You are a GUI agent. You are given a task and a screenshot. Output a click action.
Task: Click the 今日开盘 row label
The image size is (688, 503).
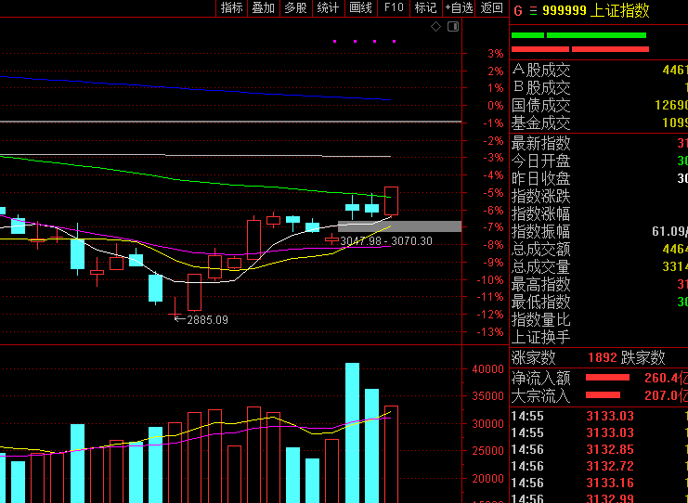(x=541, y=161)
